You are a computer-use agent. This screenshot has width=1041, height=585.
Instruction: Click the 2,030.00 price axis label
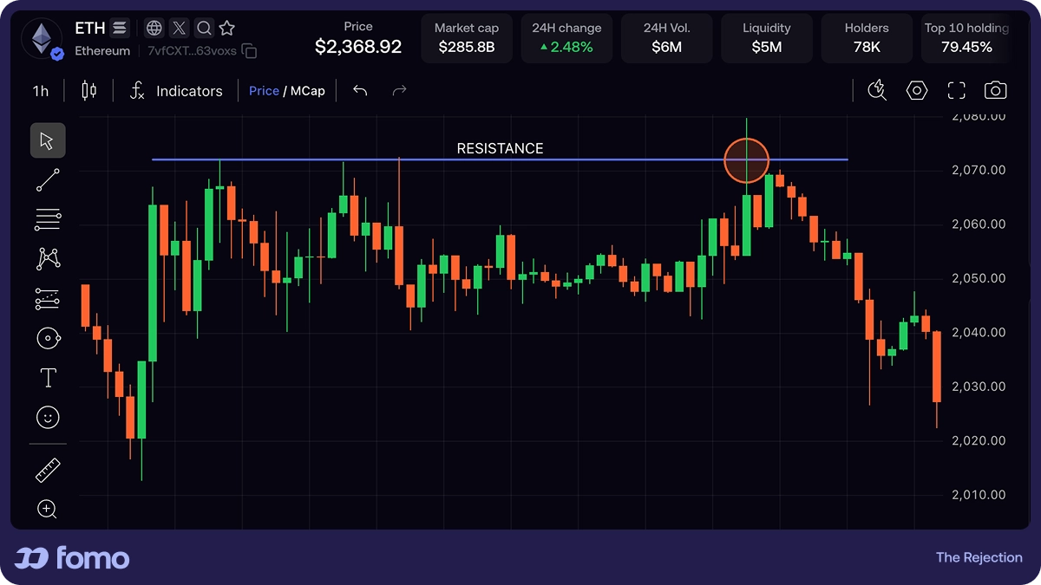979,387
